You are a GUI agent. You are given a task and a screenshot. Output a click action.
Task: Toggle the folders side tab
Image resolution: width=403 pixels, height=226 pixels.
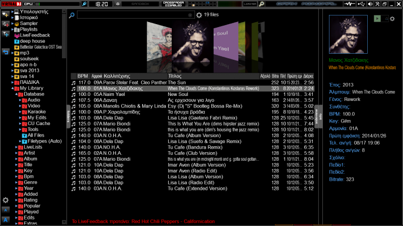click(x=69, y=117)
